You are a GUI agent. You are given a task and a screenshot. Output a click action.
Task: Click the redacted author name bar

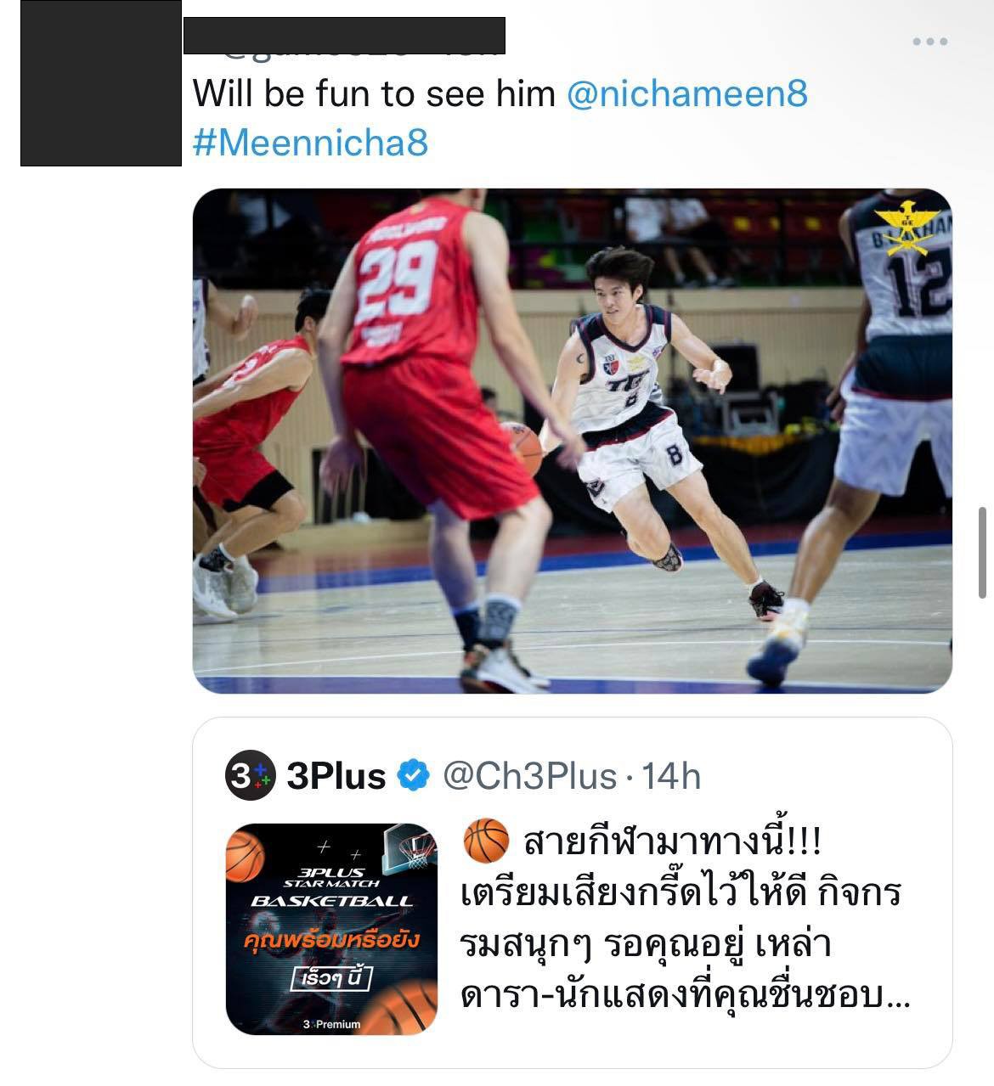click(x=345, y=35)
